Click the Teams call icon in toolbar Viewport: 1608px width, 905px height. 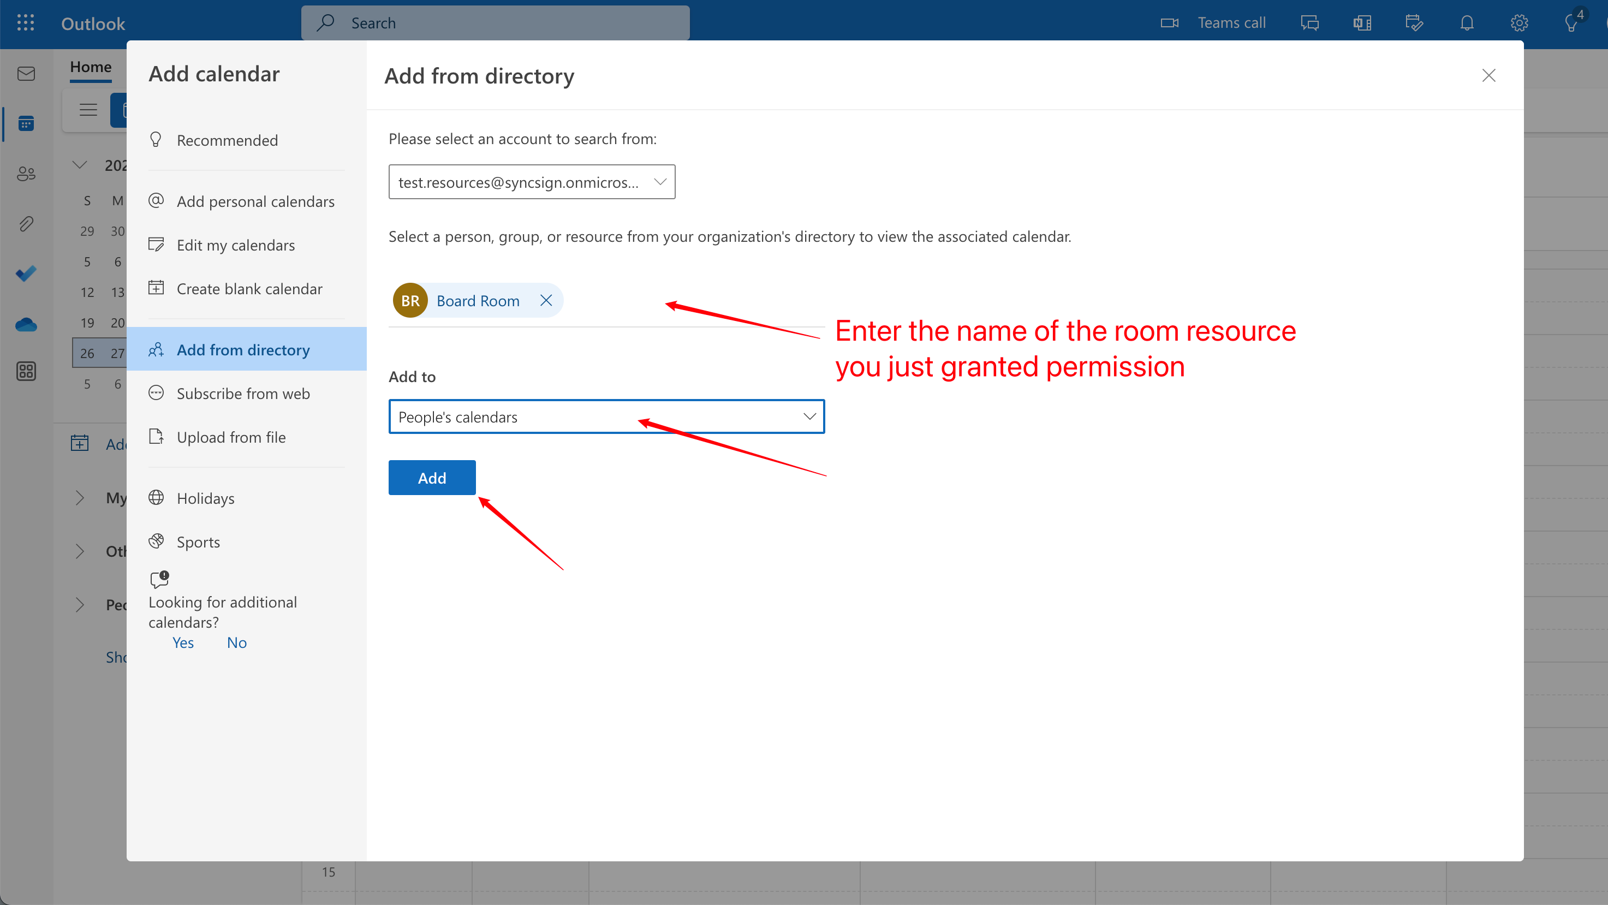(x=1170, y=22)
